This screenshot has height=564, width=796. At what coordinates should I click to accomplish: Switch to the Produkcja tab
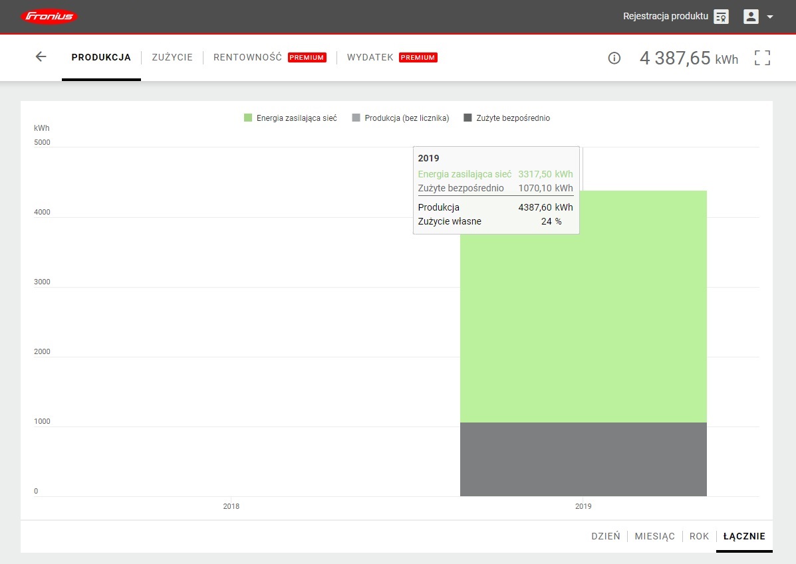pos(101,58)
